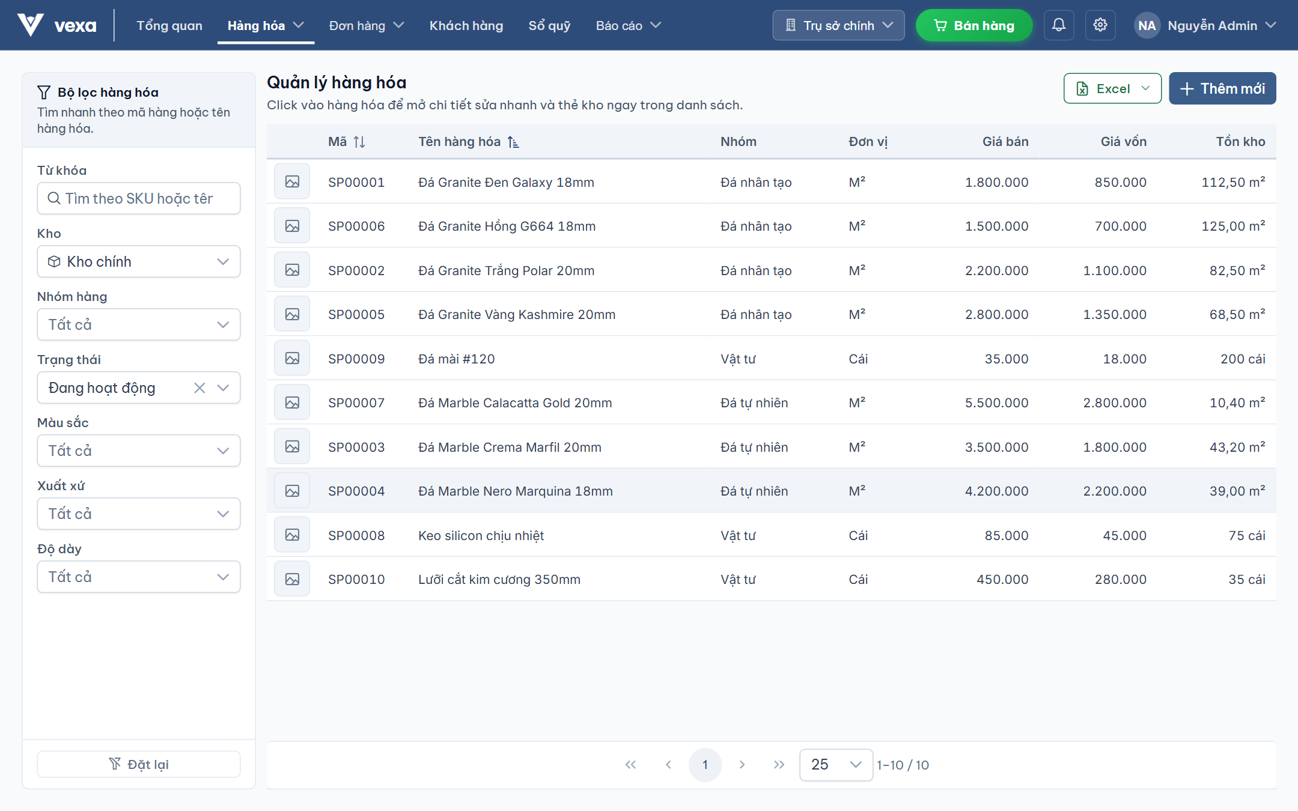
Task: Expand the Kho chính warehouse dropdown
Action: [139, 261]
